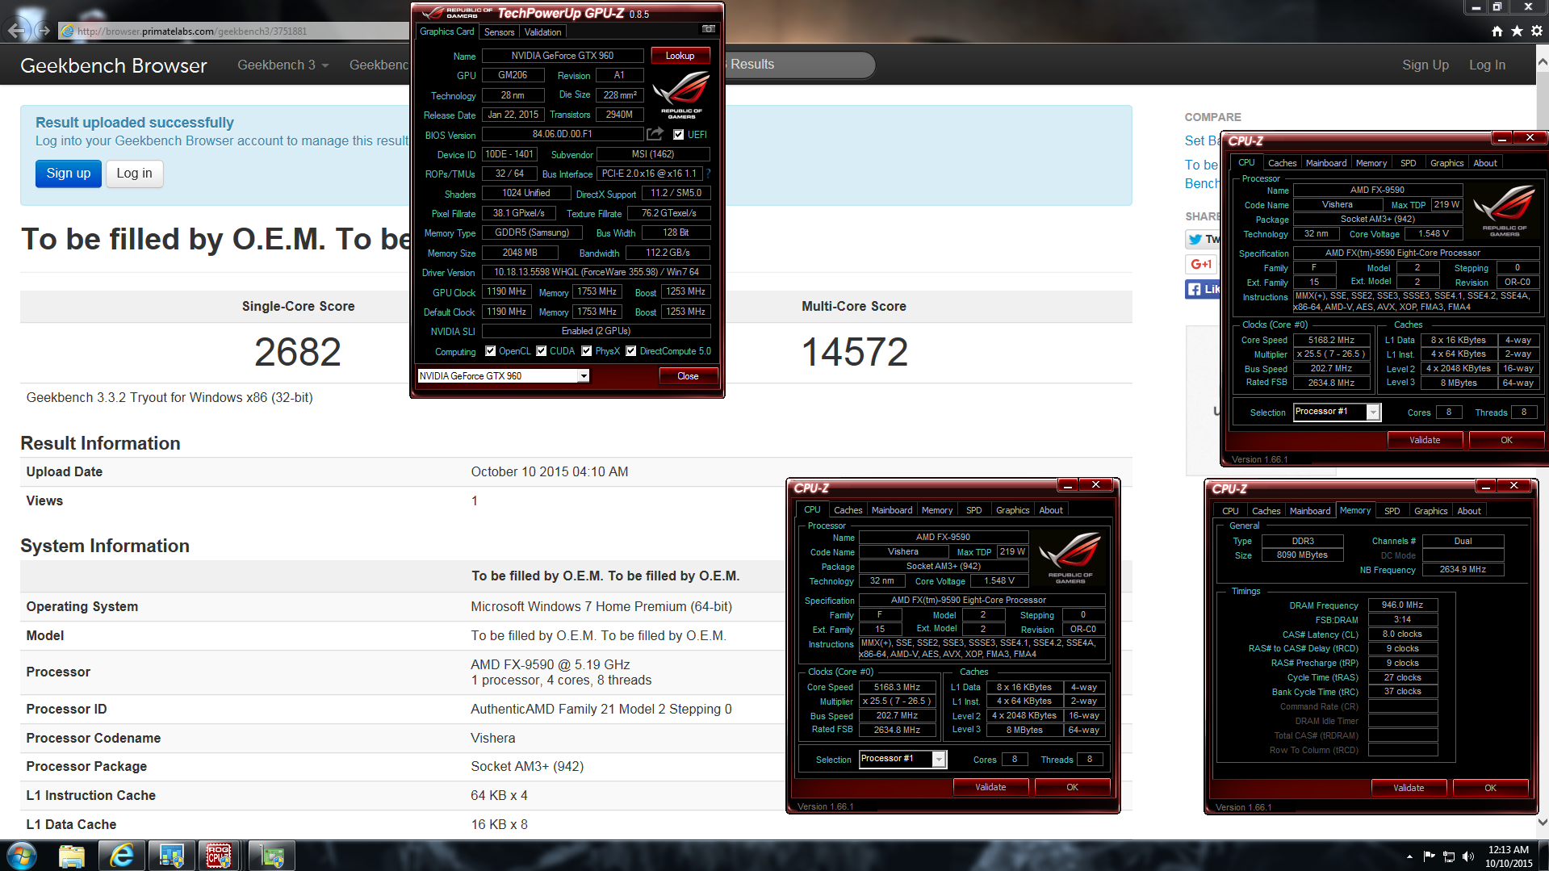
Task: Go back with the browser back arrow
Action: (15, 31)
